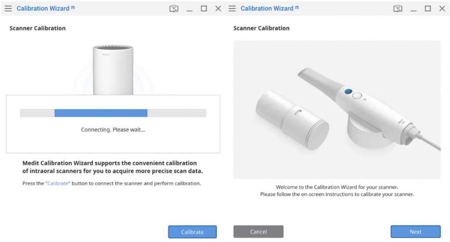
Task: Close the left Calibration Wizard window
Action: [x=218, y=9]
